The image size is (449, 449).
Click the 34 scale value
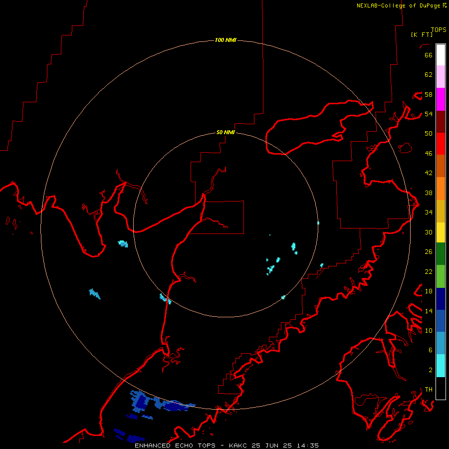[x=429, y=213]
